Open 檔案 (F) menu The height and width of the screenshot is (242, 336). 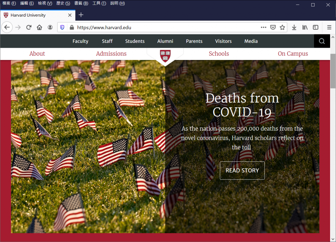coord(9,3)
